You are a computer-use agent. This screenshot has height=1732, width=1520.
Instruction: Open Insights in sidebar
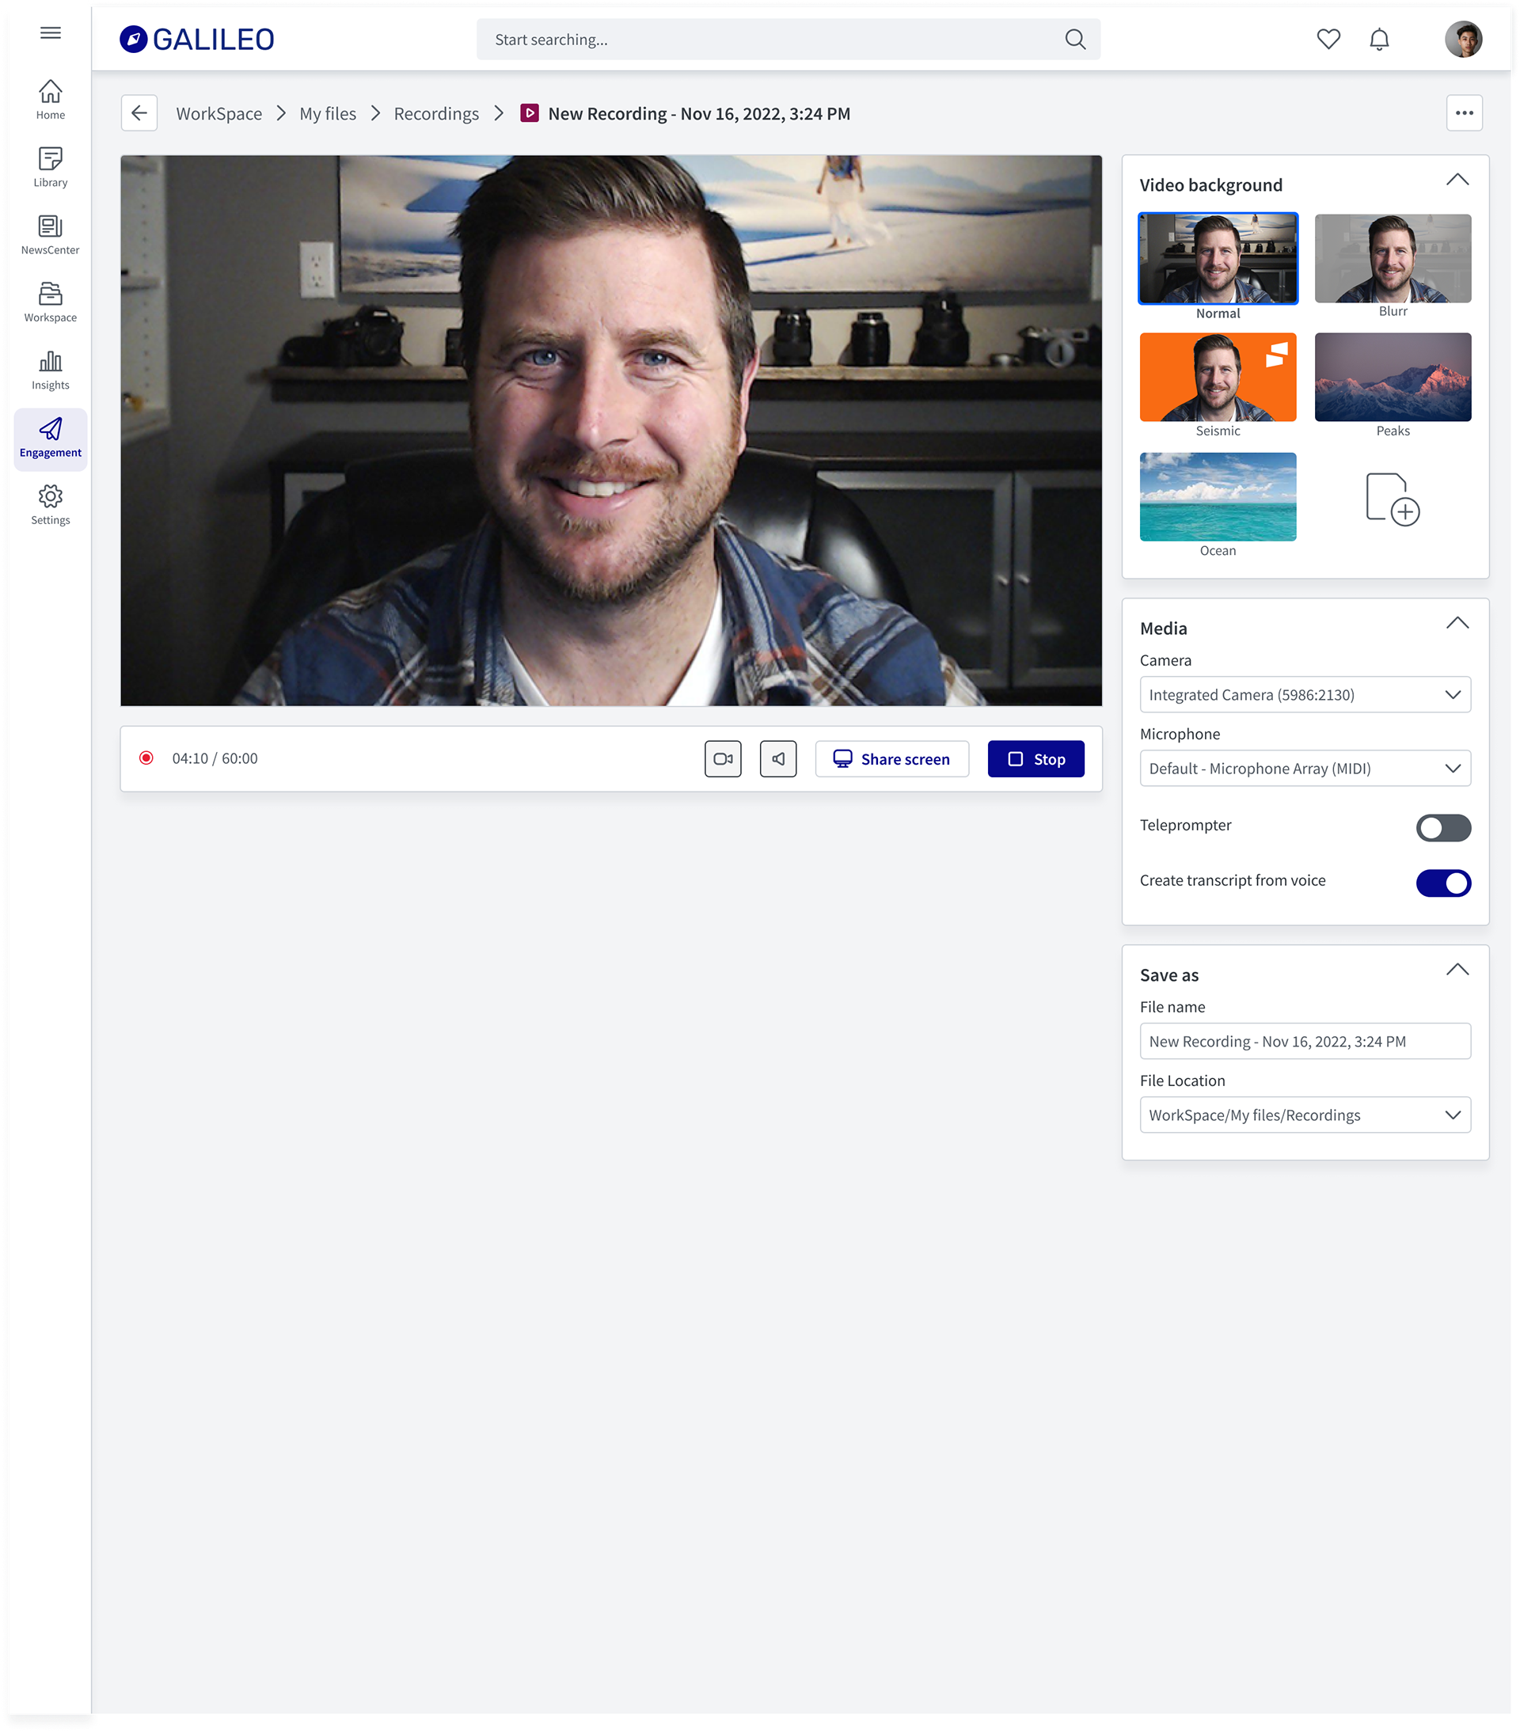pos(50,371)
